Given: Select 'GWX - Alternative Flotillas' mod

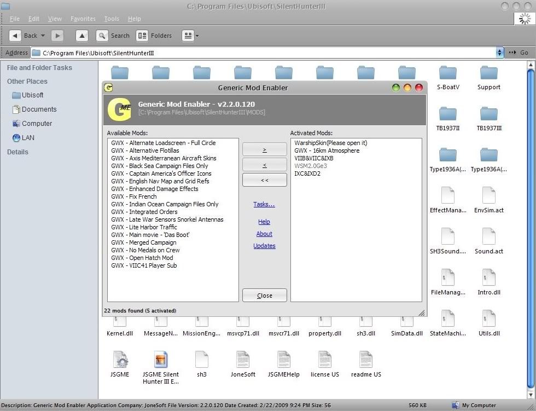Looking at the screenshot, I should [145, 150].
